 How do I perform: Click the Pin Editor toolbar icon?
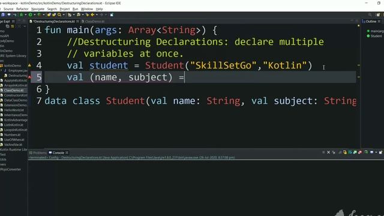tap(112, 14)
